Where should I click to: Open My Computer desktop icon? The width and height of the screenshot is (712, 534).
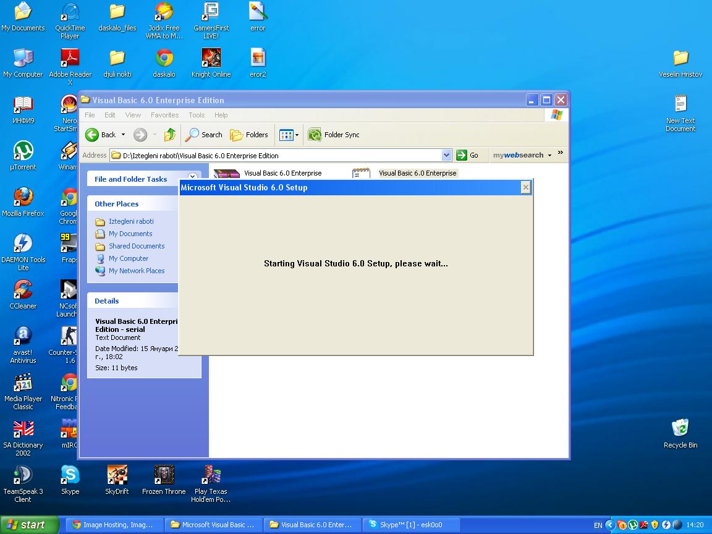(x=23, y=64)
